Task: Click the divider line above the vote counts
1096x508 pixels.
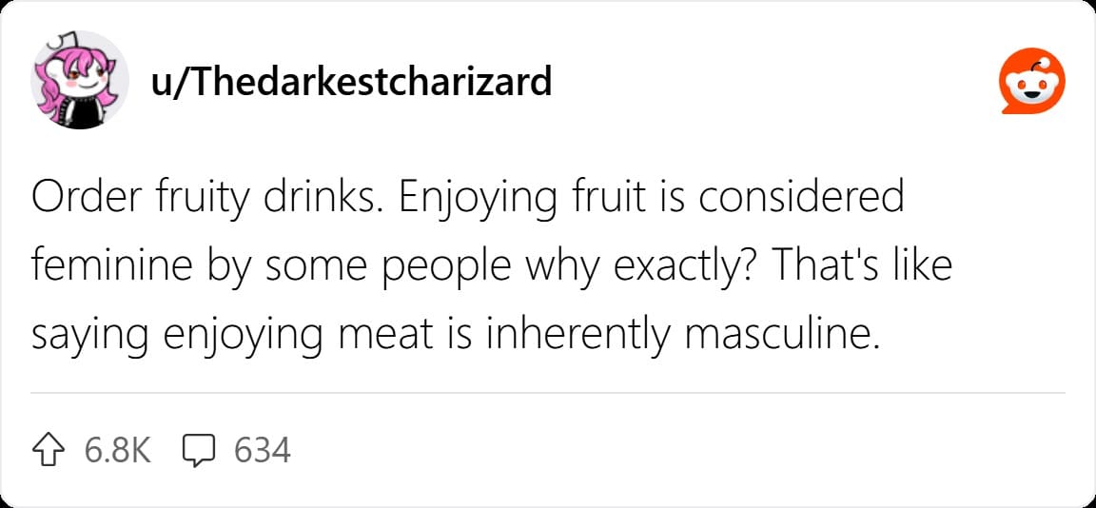Action: pos(547,393)
